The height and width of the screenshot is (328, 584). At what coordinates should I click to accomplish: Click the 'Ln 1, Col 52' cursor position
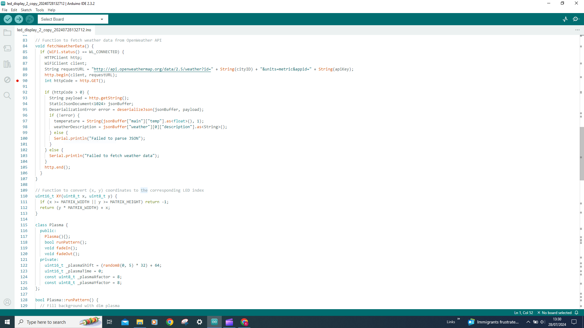pyautogui.click(x=523, y=313)
